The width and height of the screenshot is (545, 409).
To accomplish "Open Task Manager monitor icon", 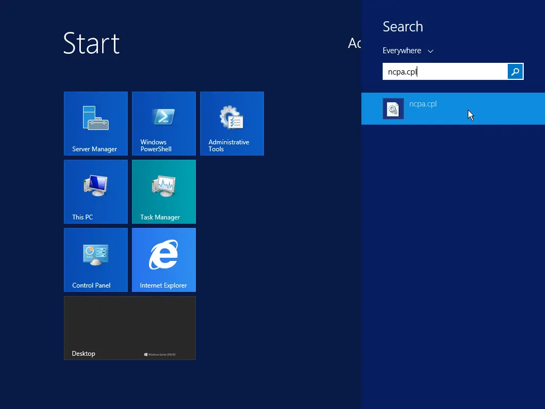I will tap(163, 186).
